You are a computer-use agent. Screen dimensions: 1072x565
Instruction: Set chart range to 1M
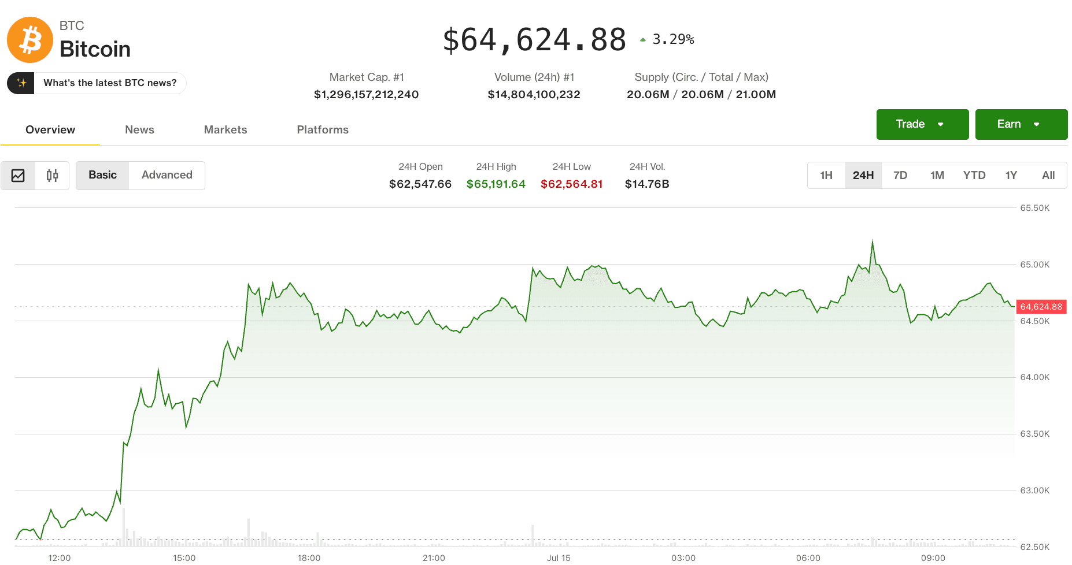(937, 176)
